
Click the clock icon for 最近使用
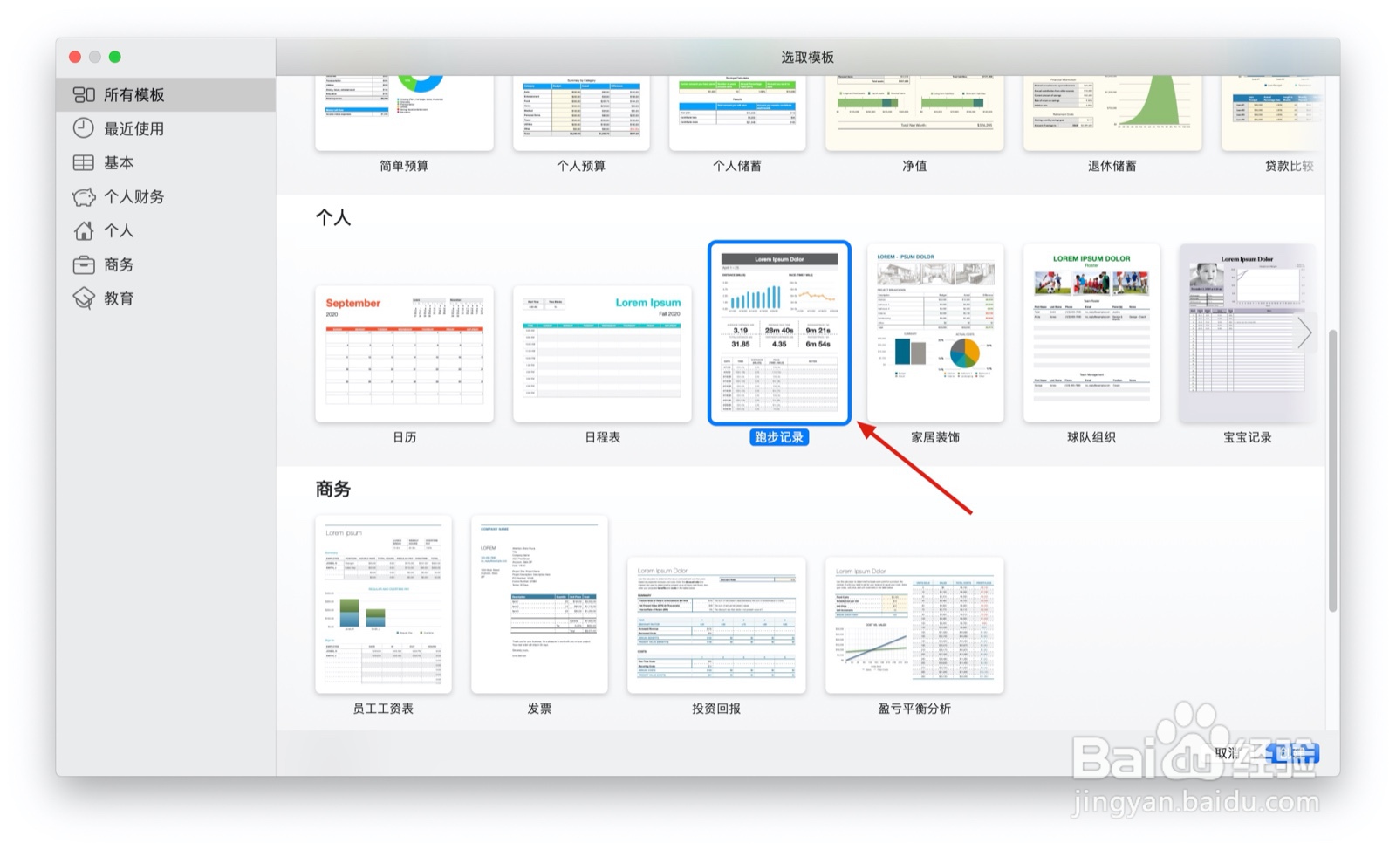click(84, 128)
